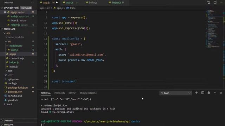Collapse the middleware folder
225x126 pixels.
click(7, 45)
